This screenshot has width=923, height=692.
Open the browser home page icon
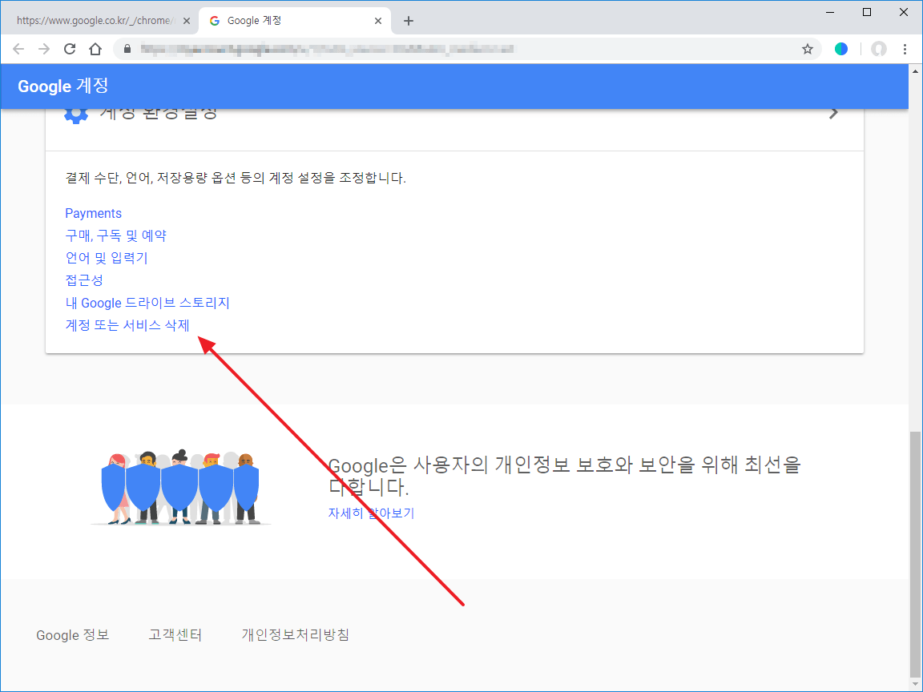(95, 50)
